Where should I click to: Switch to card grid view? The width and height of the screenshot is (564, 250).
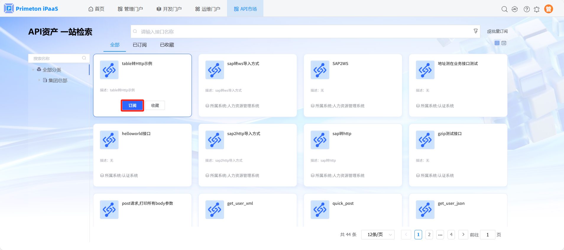point(497,43)
